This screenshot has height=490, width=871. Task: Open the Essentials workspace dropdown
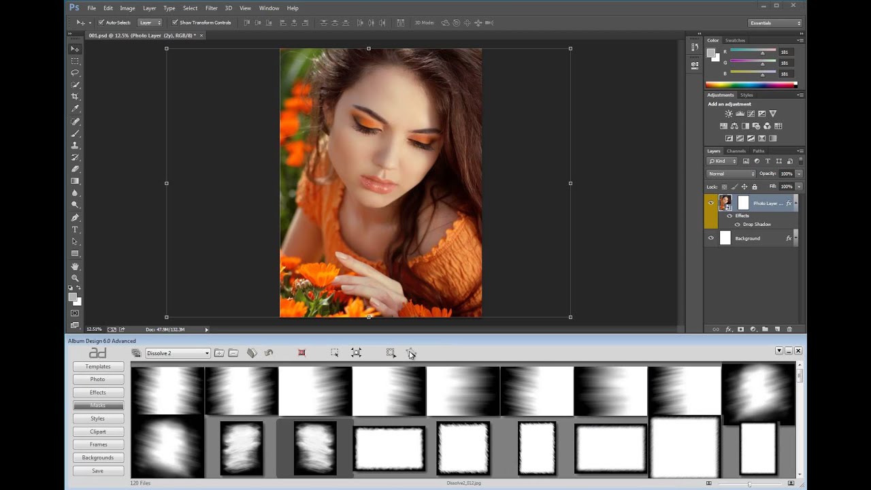coord(775,23)
